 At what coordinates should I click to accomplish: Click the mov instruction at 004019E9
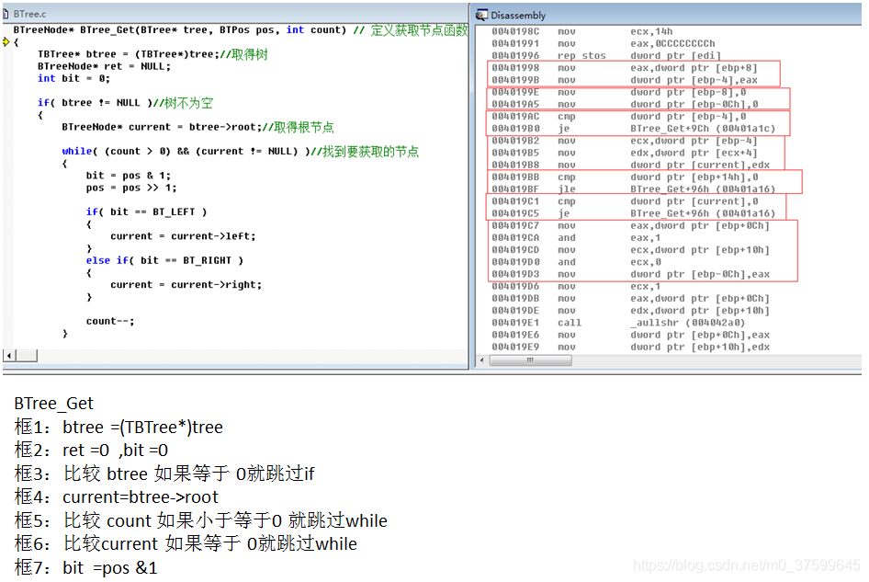tap(630, 348)
